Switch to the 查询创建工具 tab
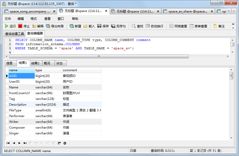 coord(14,34)
